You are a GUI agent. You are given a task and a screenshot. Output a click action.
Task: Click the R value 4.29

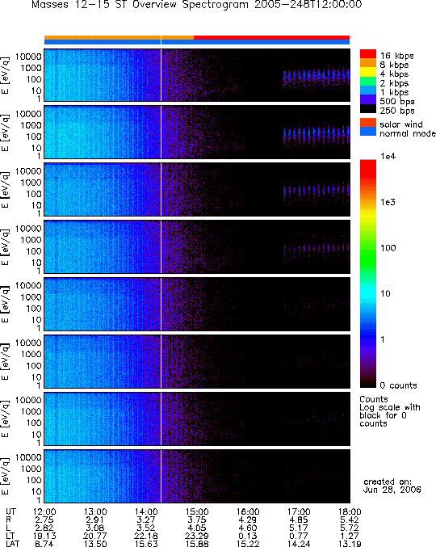(x=248, y=520)
